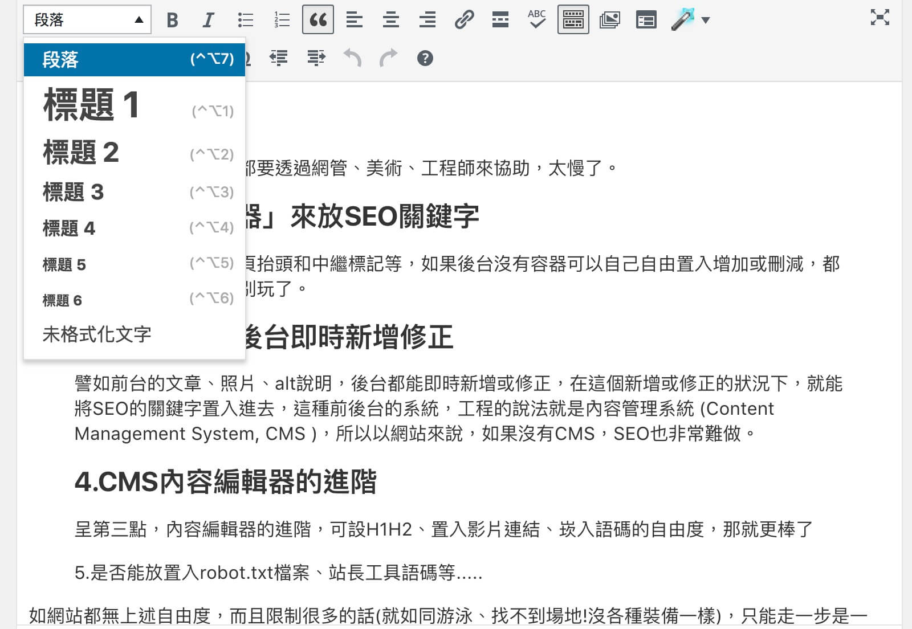This screenshot has width=912, height=629.
Task: Toggle the blockquote button
Action: coord(318,21)
